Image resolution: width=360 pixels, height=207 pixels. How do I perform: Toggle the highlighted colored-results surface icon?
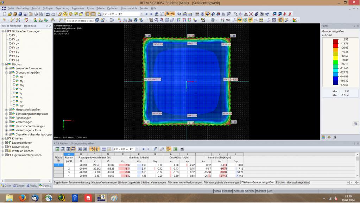[240, 20]
